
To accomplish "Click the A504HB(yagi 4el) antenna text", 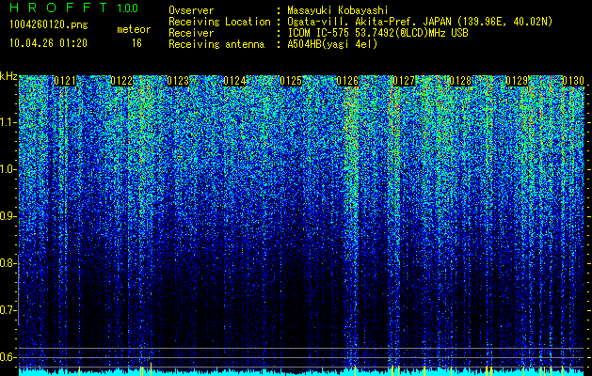I will tap(332, 44).
